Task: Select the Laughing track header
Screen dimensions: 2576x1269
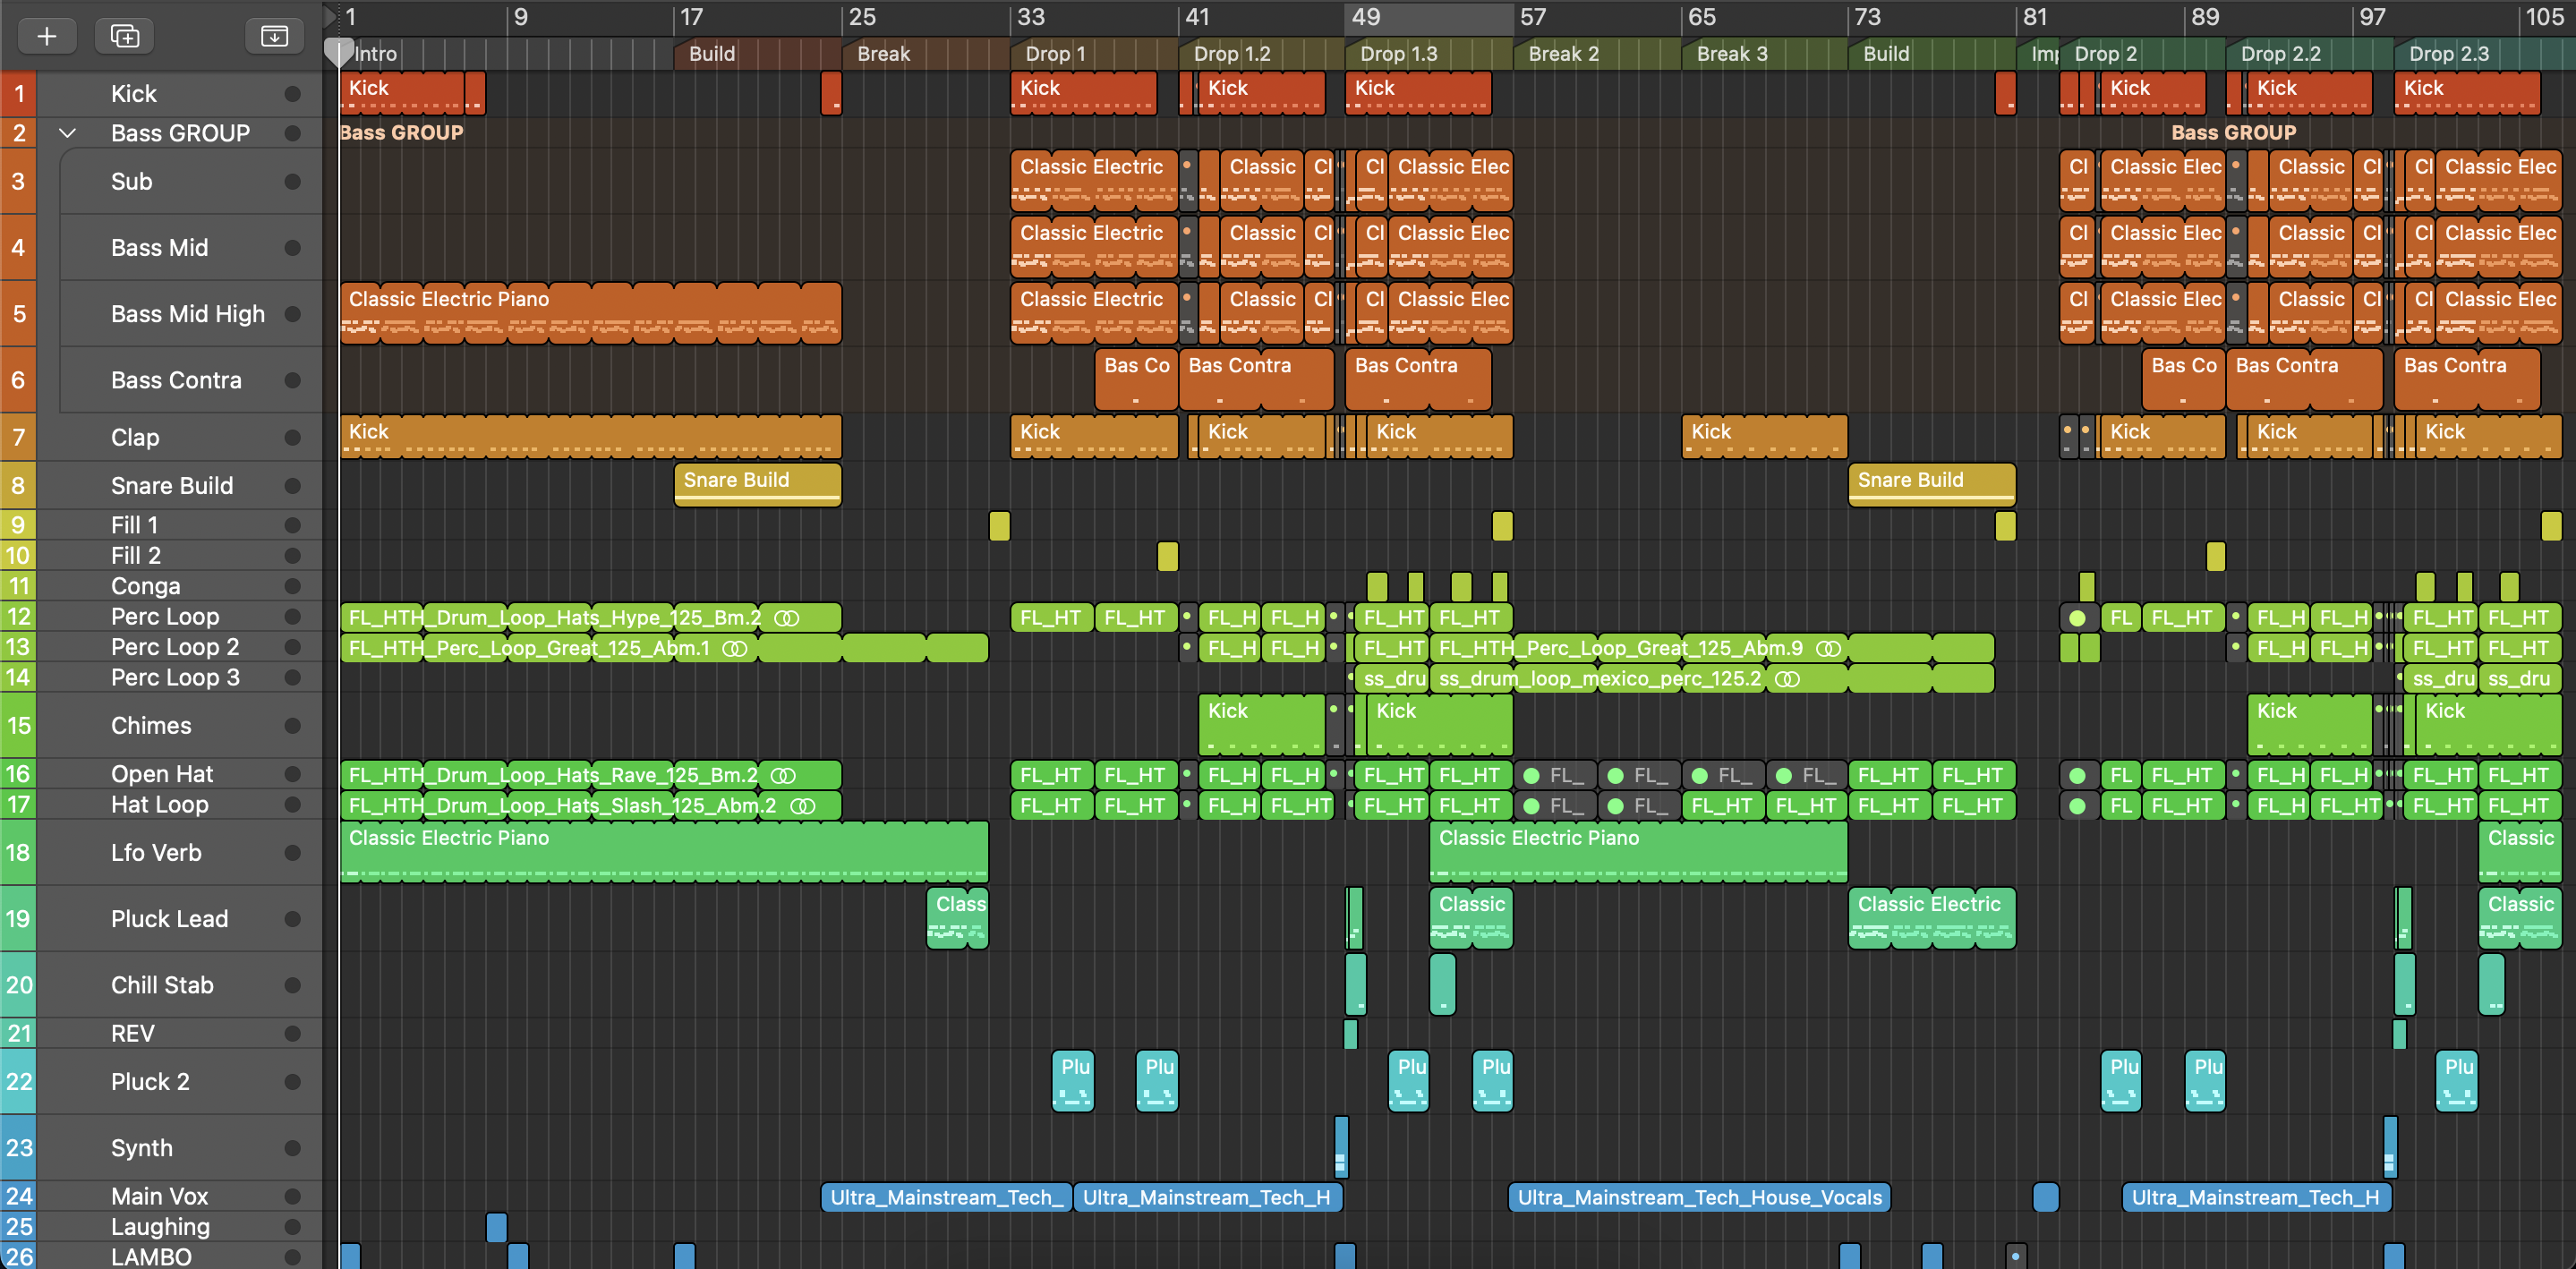Action: tap(180, 1227)
